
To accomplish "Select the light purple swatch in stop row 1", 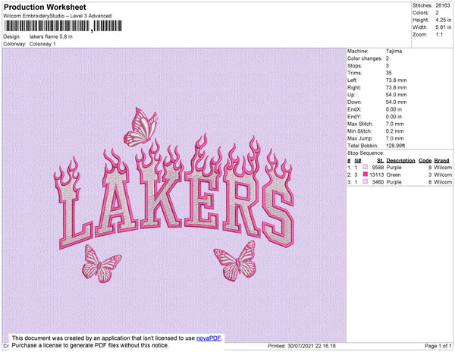I will click(366, 167).
